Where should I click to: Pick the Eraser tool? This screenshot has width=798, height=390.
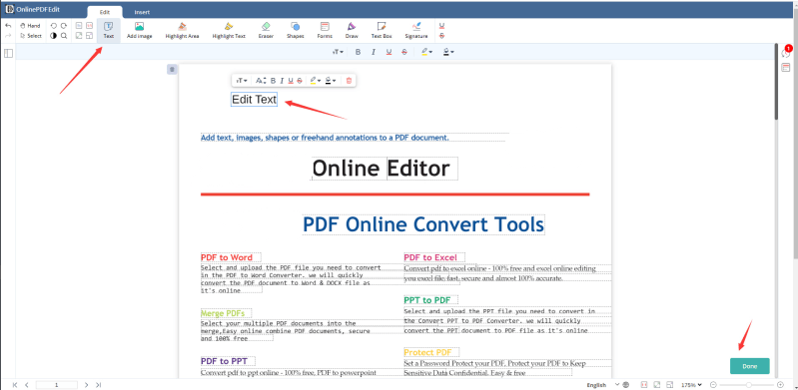[266, 31]
